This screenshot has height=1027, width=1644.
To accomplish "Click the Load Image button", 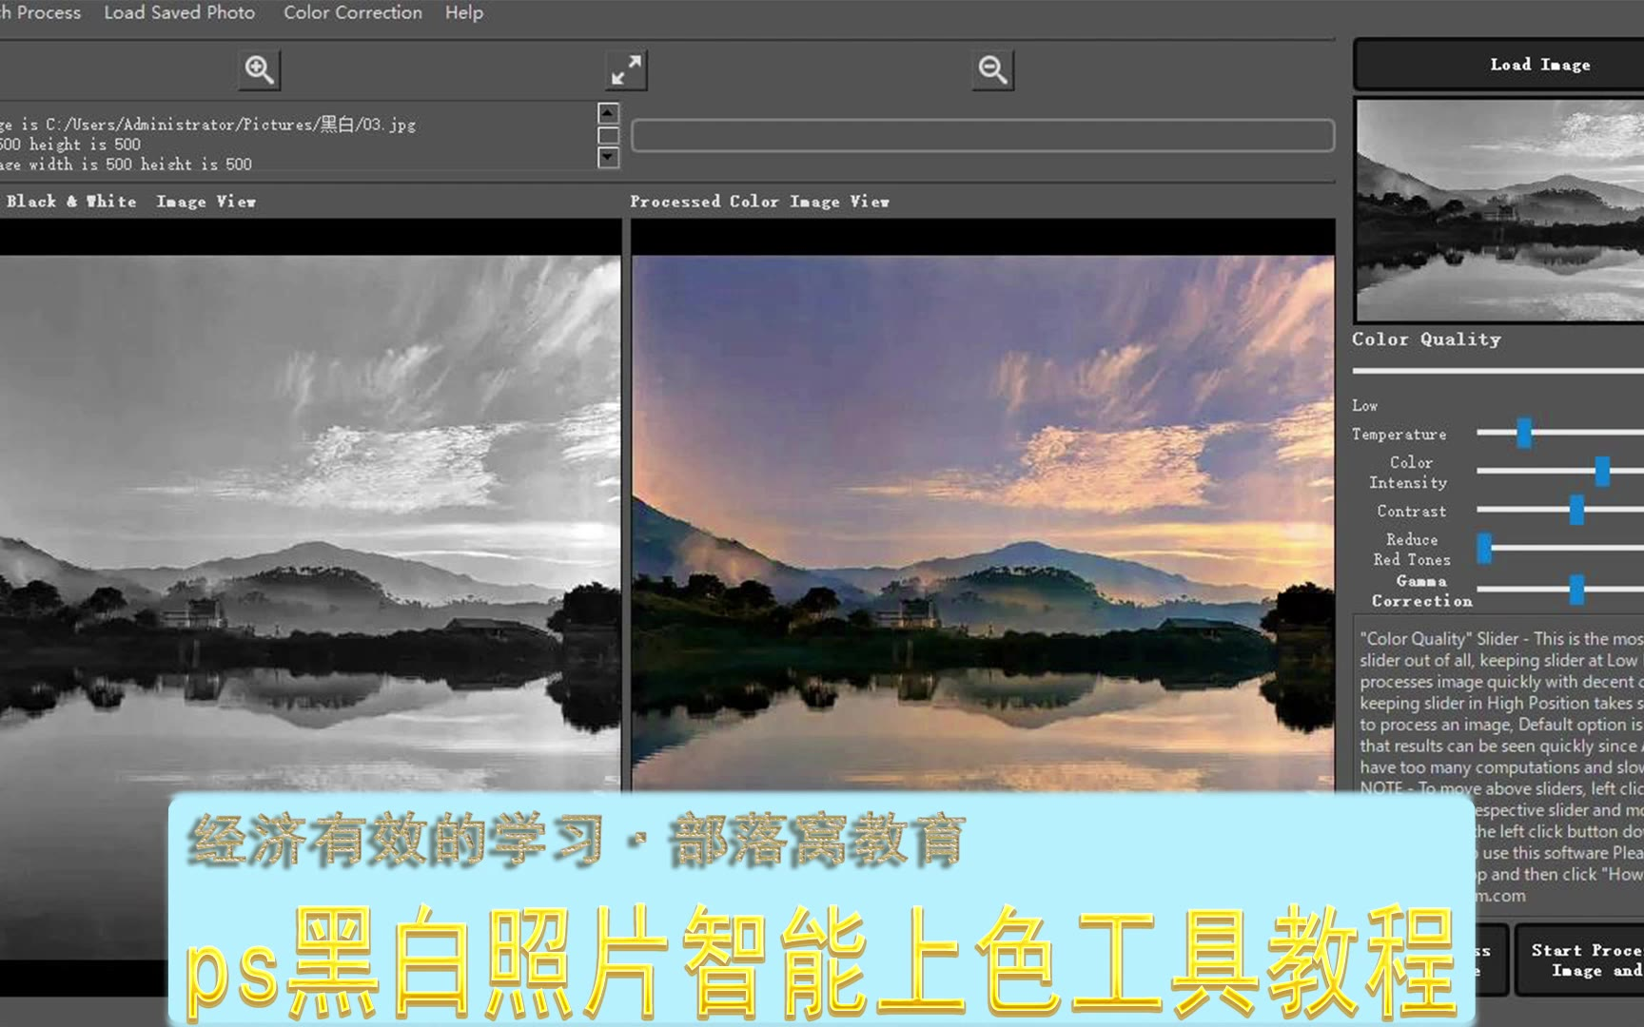I will 1499,65.
